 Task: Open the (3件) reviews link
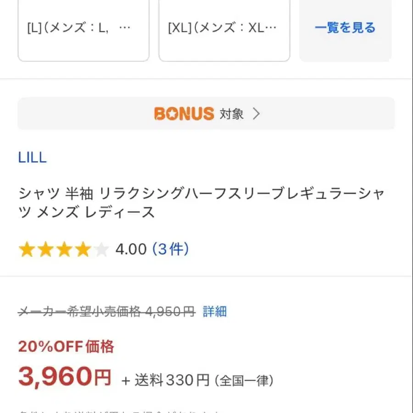(x=171, y=249)
